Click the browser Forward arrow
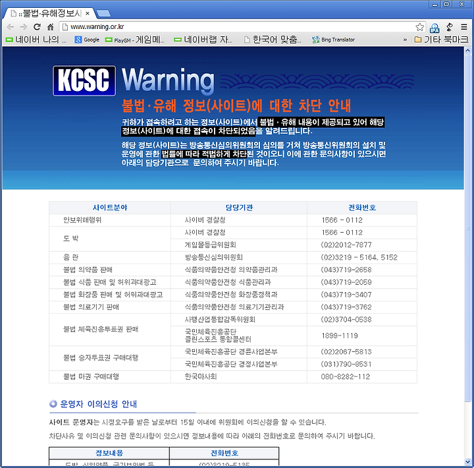The height and width of the screenshot is (468, 474). [24, 27]
